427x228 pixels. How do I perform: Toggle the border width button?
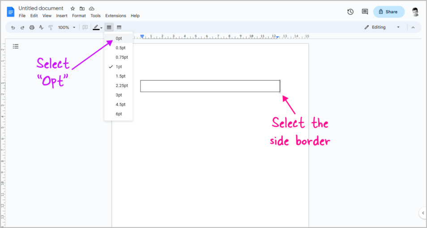click(109, 27)
